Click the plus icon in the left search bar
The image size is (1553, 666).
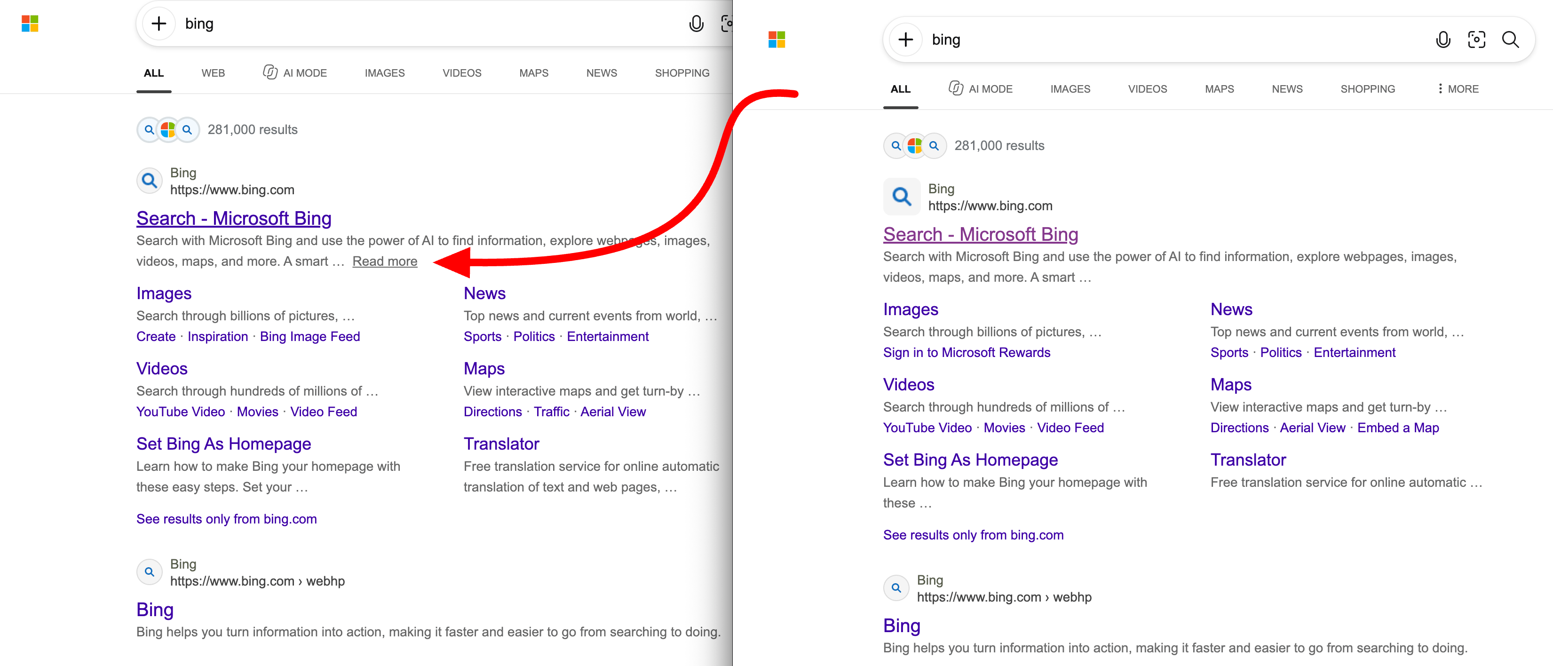click(158, 24)
